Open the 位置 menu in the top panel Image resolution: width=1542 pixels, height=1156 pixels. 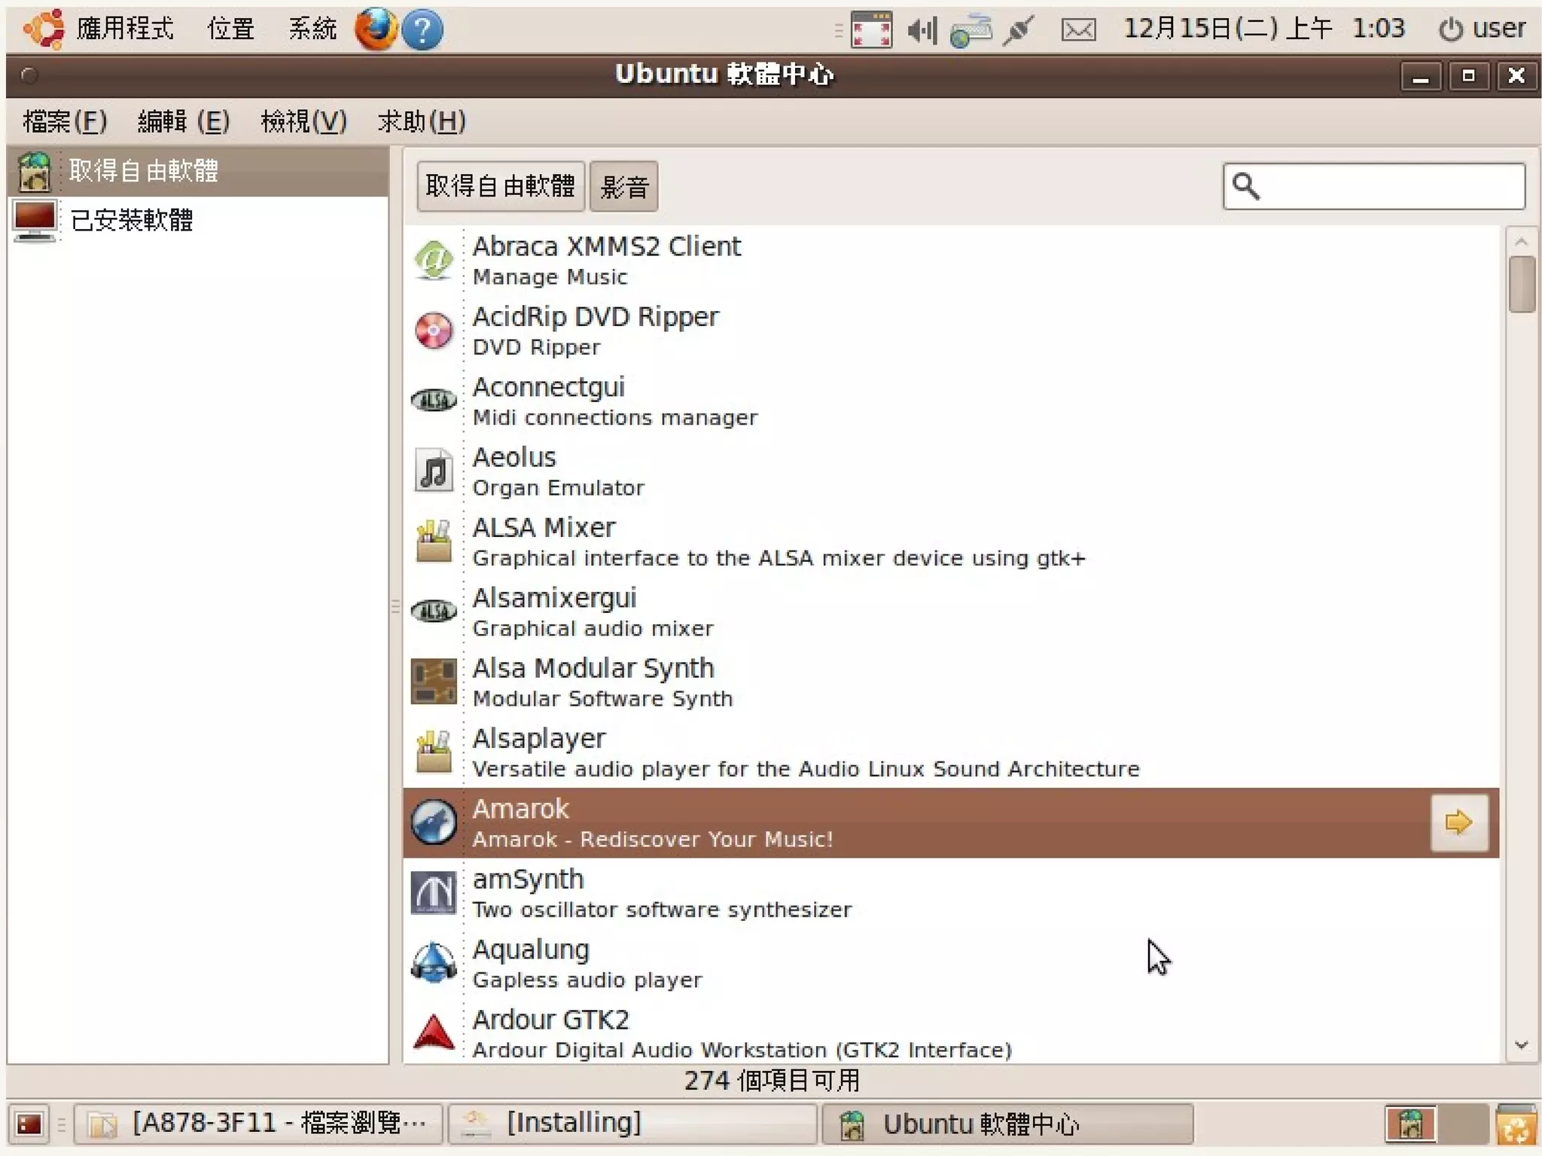point(230,29)
